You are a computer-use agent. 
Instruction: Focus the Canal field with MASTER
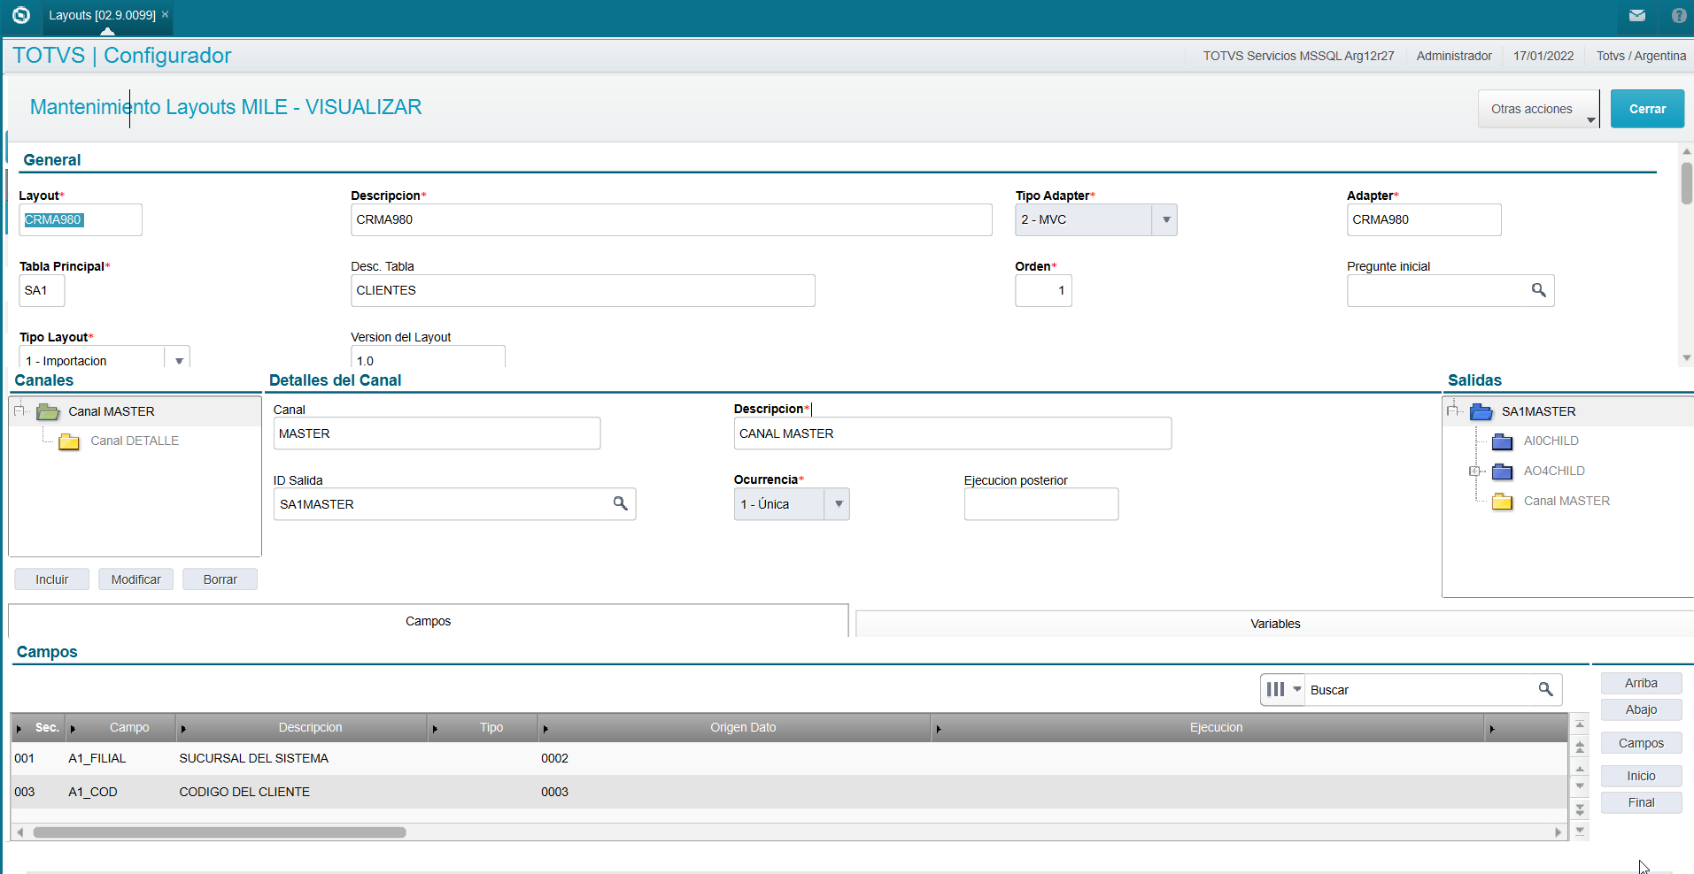pyautogui.click(x=437, y=433)
